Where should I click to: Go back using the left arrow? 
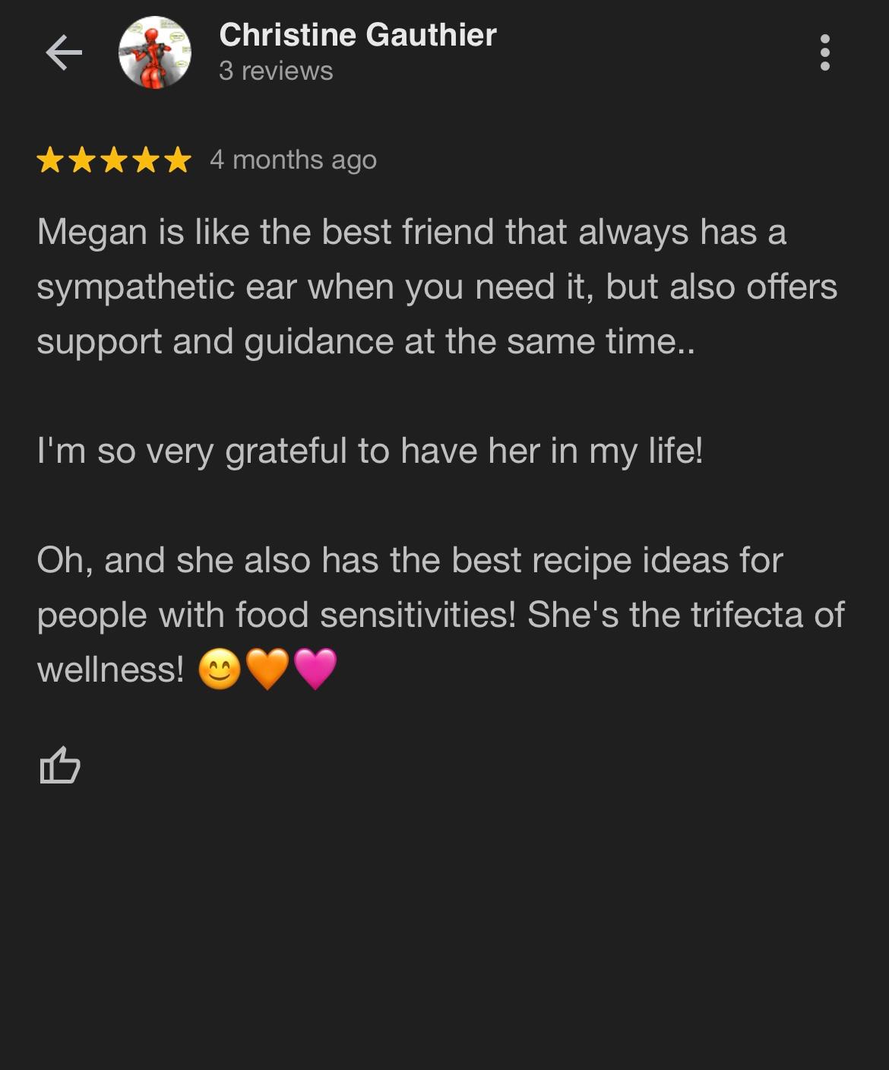tap(64, 52)
